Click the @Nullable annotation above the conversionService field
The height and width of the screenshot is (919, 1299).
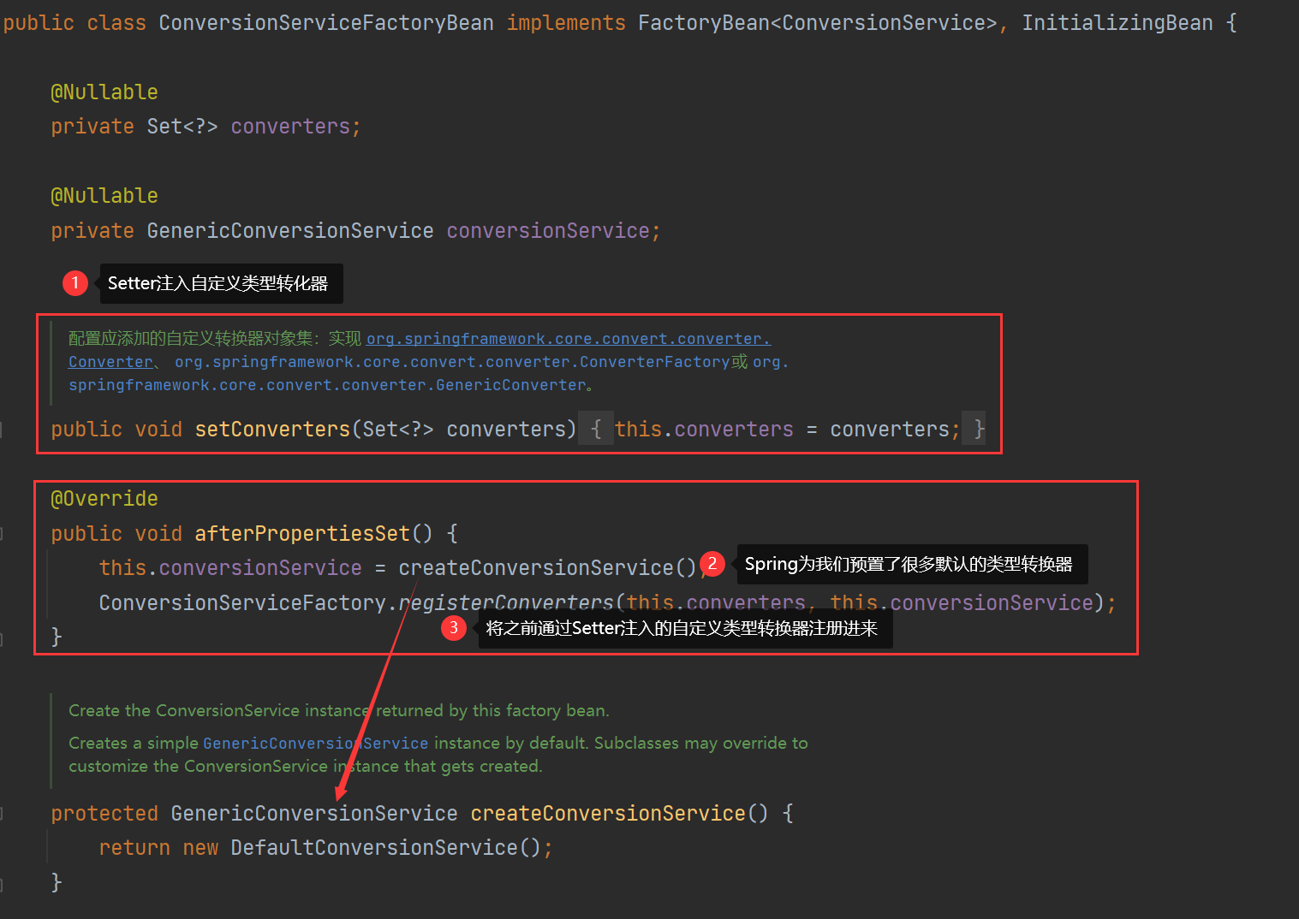(x=104, y=196)
